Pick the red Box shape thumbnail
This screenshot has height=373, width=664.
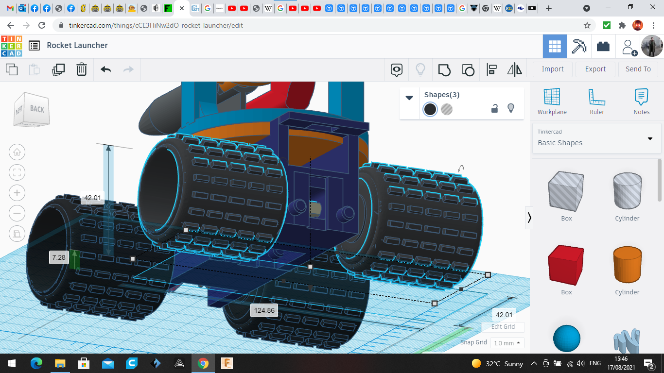coord(566,265)
